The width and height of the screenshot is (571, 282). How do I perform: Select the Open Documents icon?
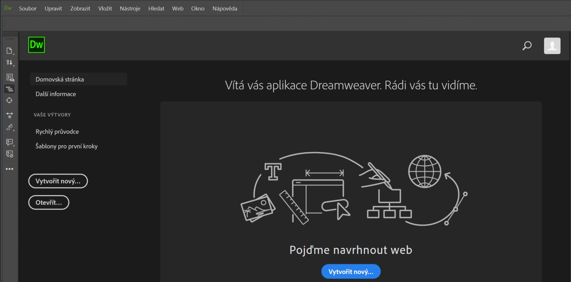[10, 50]
